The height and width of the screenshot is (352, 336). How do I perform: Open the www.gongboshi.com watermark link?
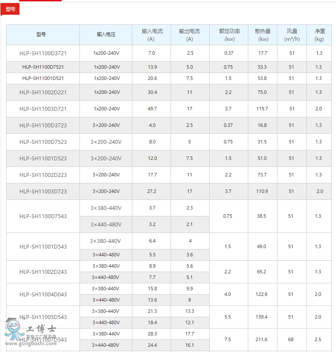[36, 344]
